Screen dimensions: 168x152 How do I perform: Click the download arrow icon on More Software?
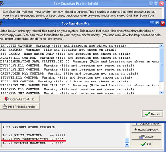pyautogui.click(x=136, y=130)
